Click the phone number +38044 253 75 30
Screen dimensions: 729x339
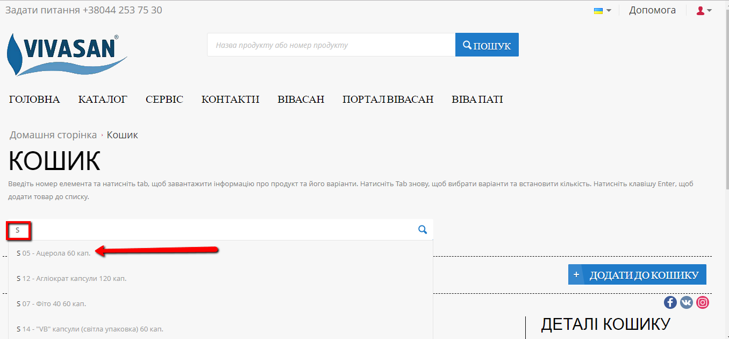(x=123, y=10)
